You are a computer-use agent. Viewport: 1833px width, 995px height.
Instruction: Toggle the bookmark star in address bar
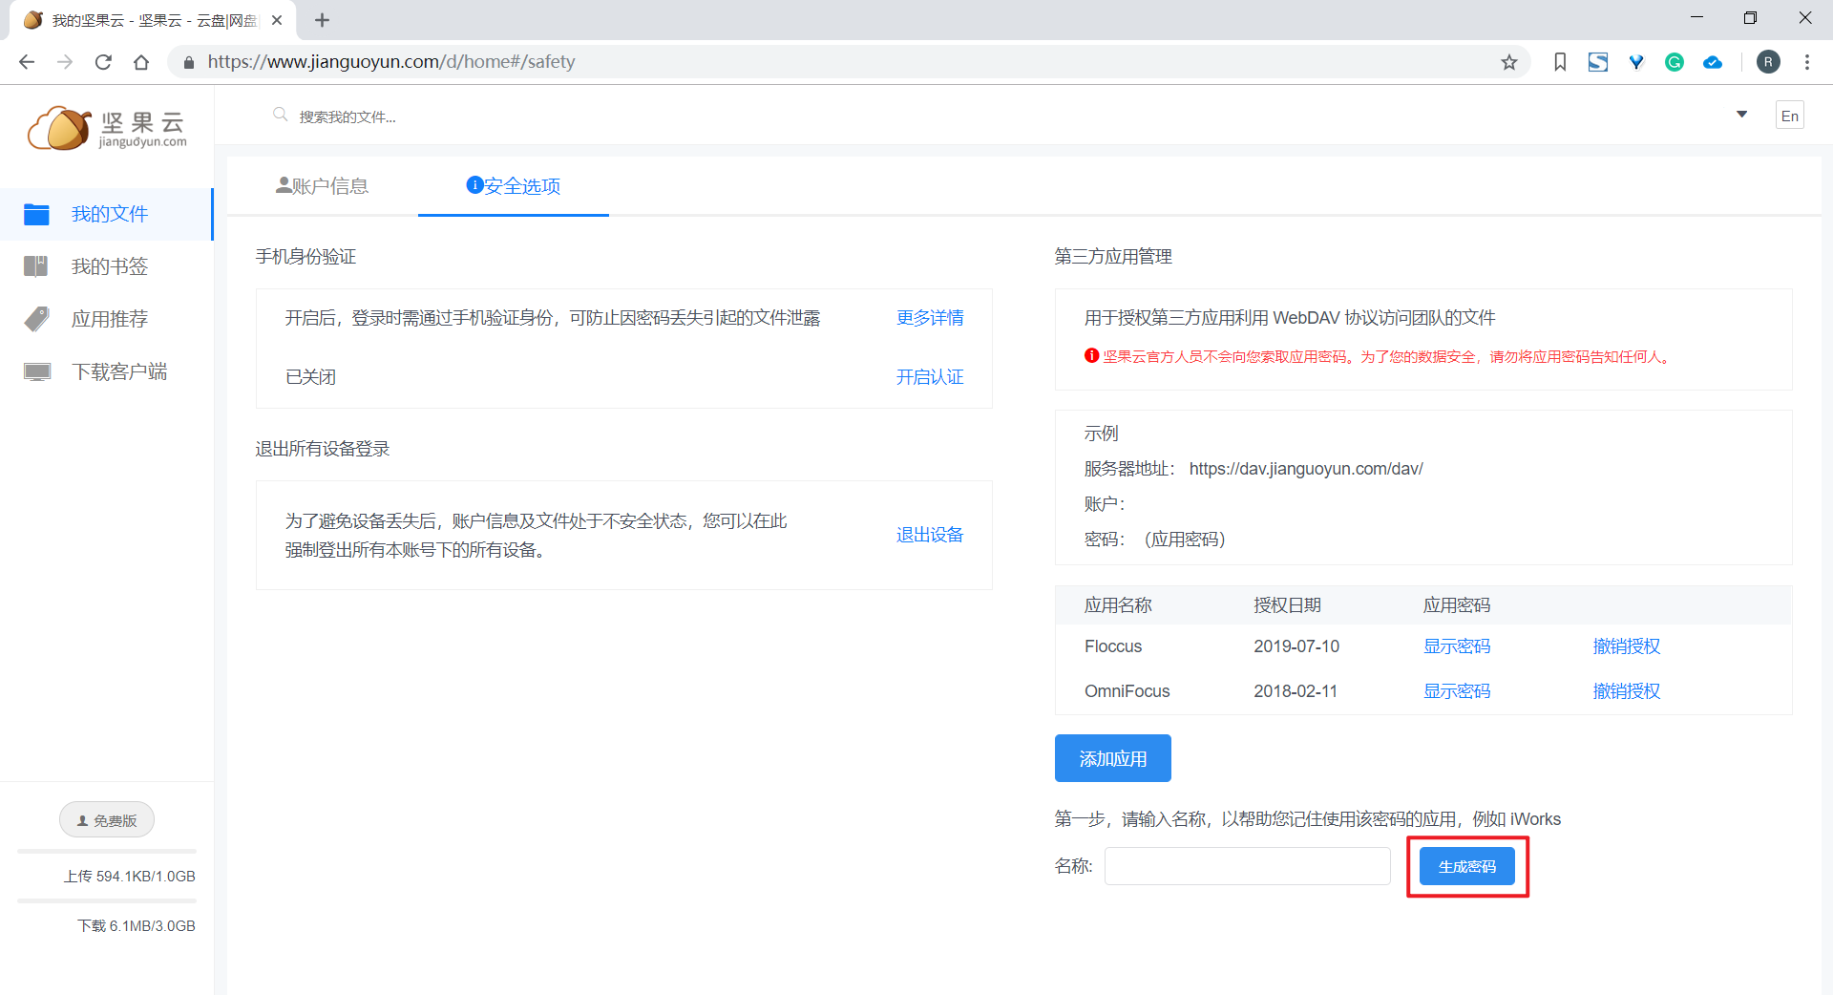click(1509, 61)
